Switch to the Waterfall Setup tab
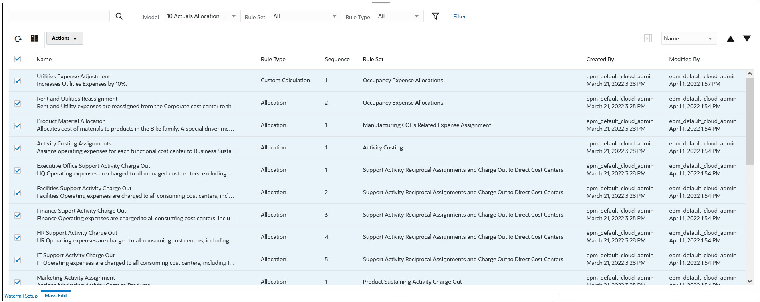This screenshot has width=760, height=302. click(21, 296)
